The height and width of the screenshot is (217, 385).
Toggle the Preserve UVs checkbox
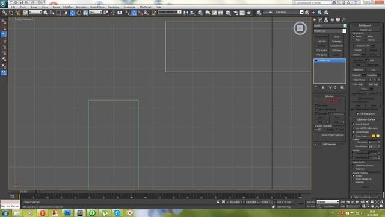pos(354,46)
